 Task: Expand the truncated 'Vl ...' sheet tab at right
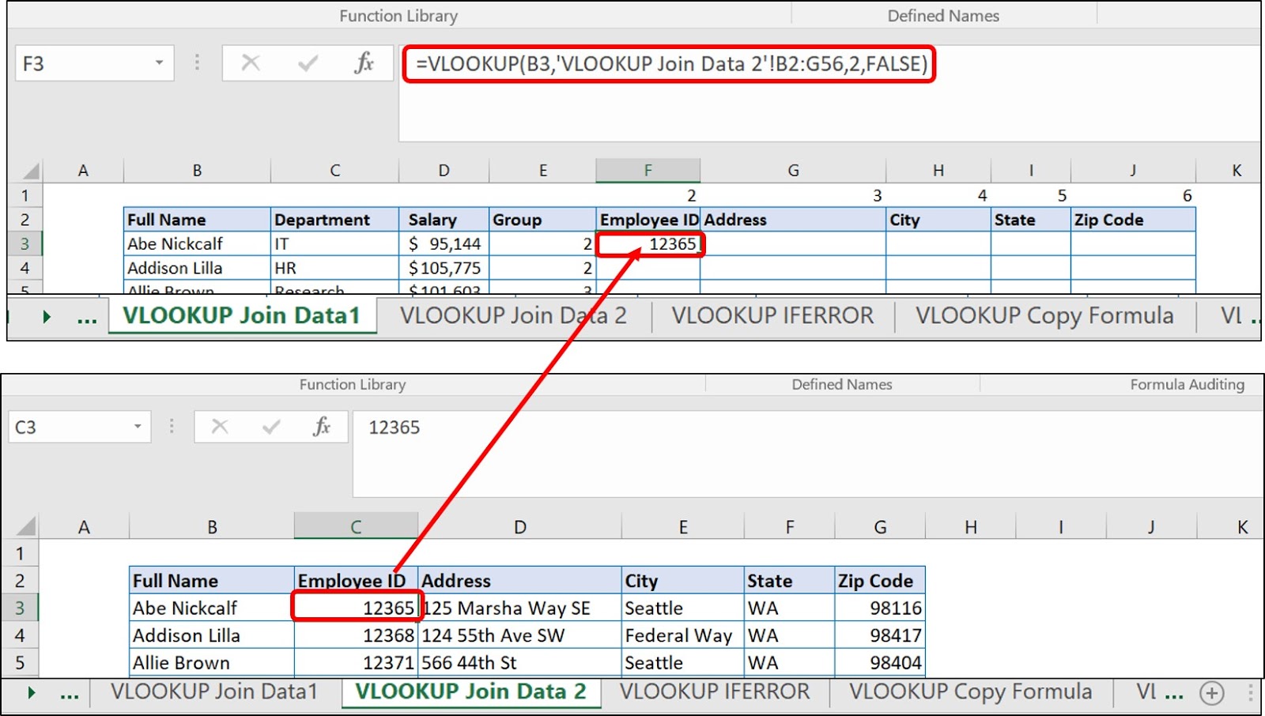(x=1159, y=692)
